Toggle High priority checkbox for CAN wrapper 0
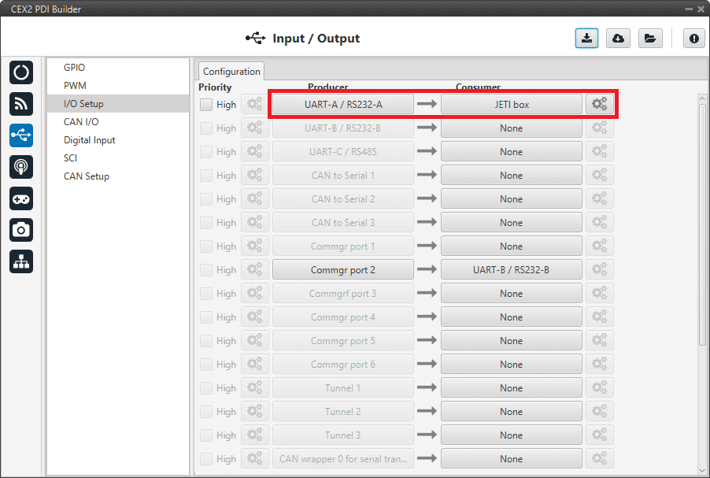Image resolution: width=710 pixels, height=478 pixels. (x=206, y=459)
